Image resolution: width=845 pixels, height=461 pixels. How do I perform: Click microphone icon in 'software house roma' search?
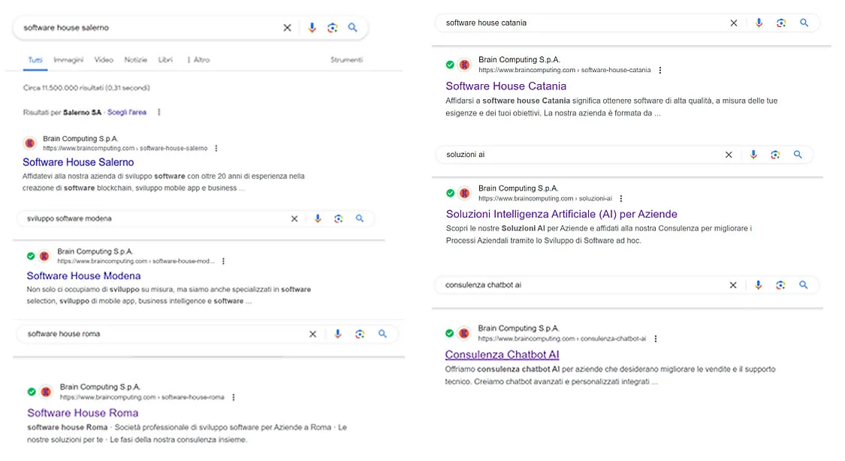coord(338,334)
